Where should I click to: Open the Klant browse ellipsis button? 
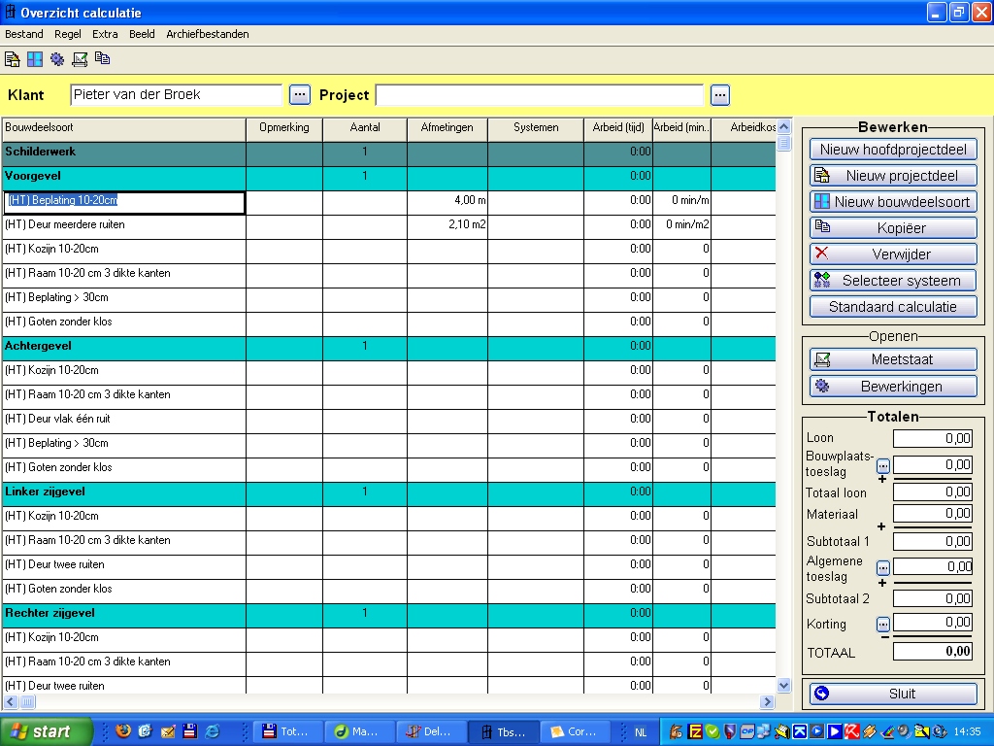pyautogui.click(x=300, y=94)
